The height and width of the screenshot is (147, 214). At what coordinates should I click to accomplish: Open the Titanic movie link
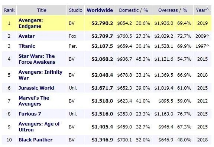(x=27, y=46)
